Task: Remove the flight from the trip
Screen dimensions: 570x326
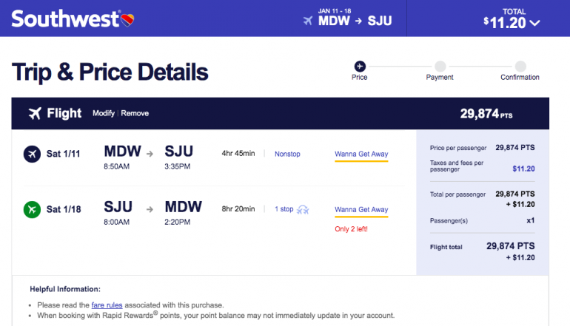Action: click(135, 113)
